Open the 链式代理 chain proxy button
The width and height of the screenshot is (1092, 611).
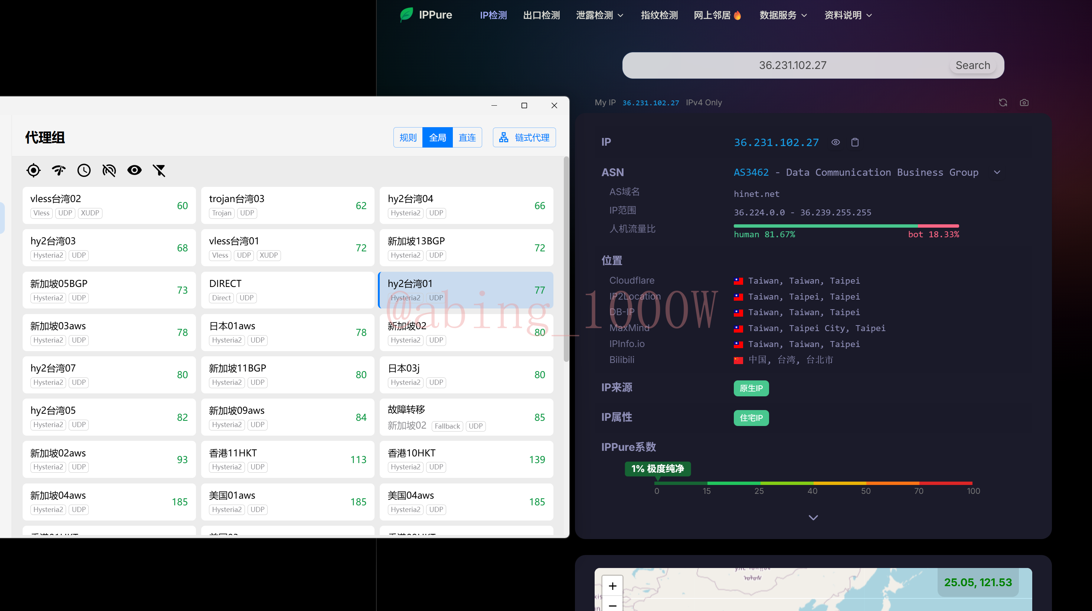point(524,137)
